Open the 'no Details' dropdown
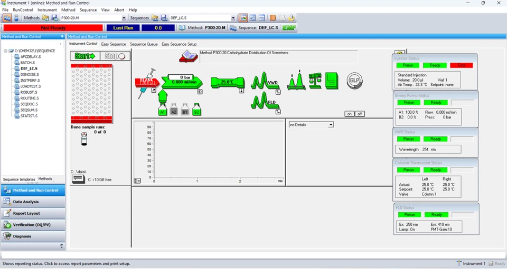The height and width of the screenshot is (269, 507). 331,125
